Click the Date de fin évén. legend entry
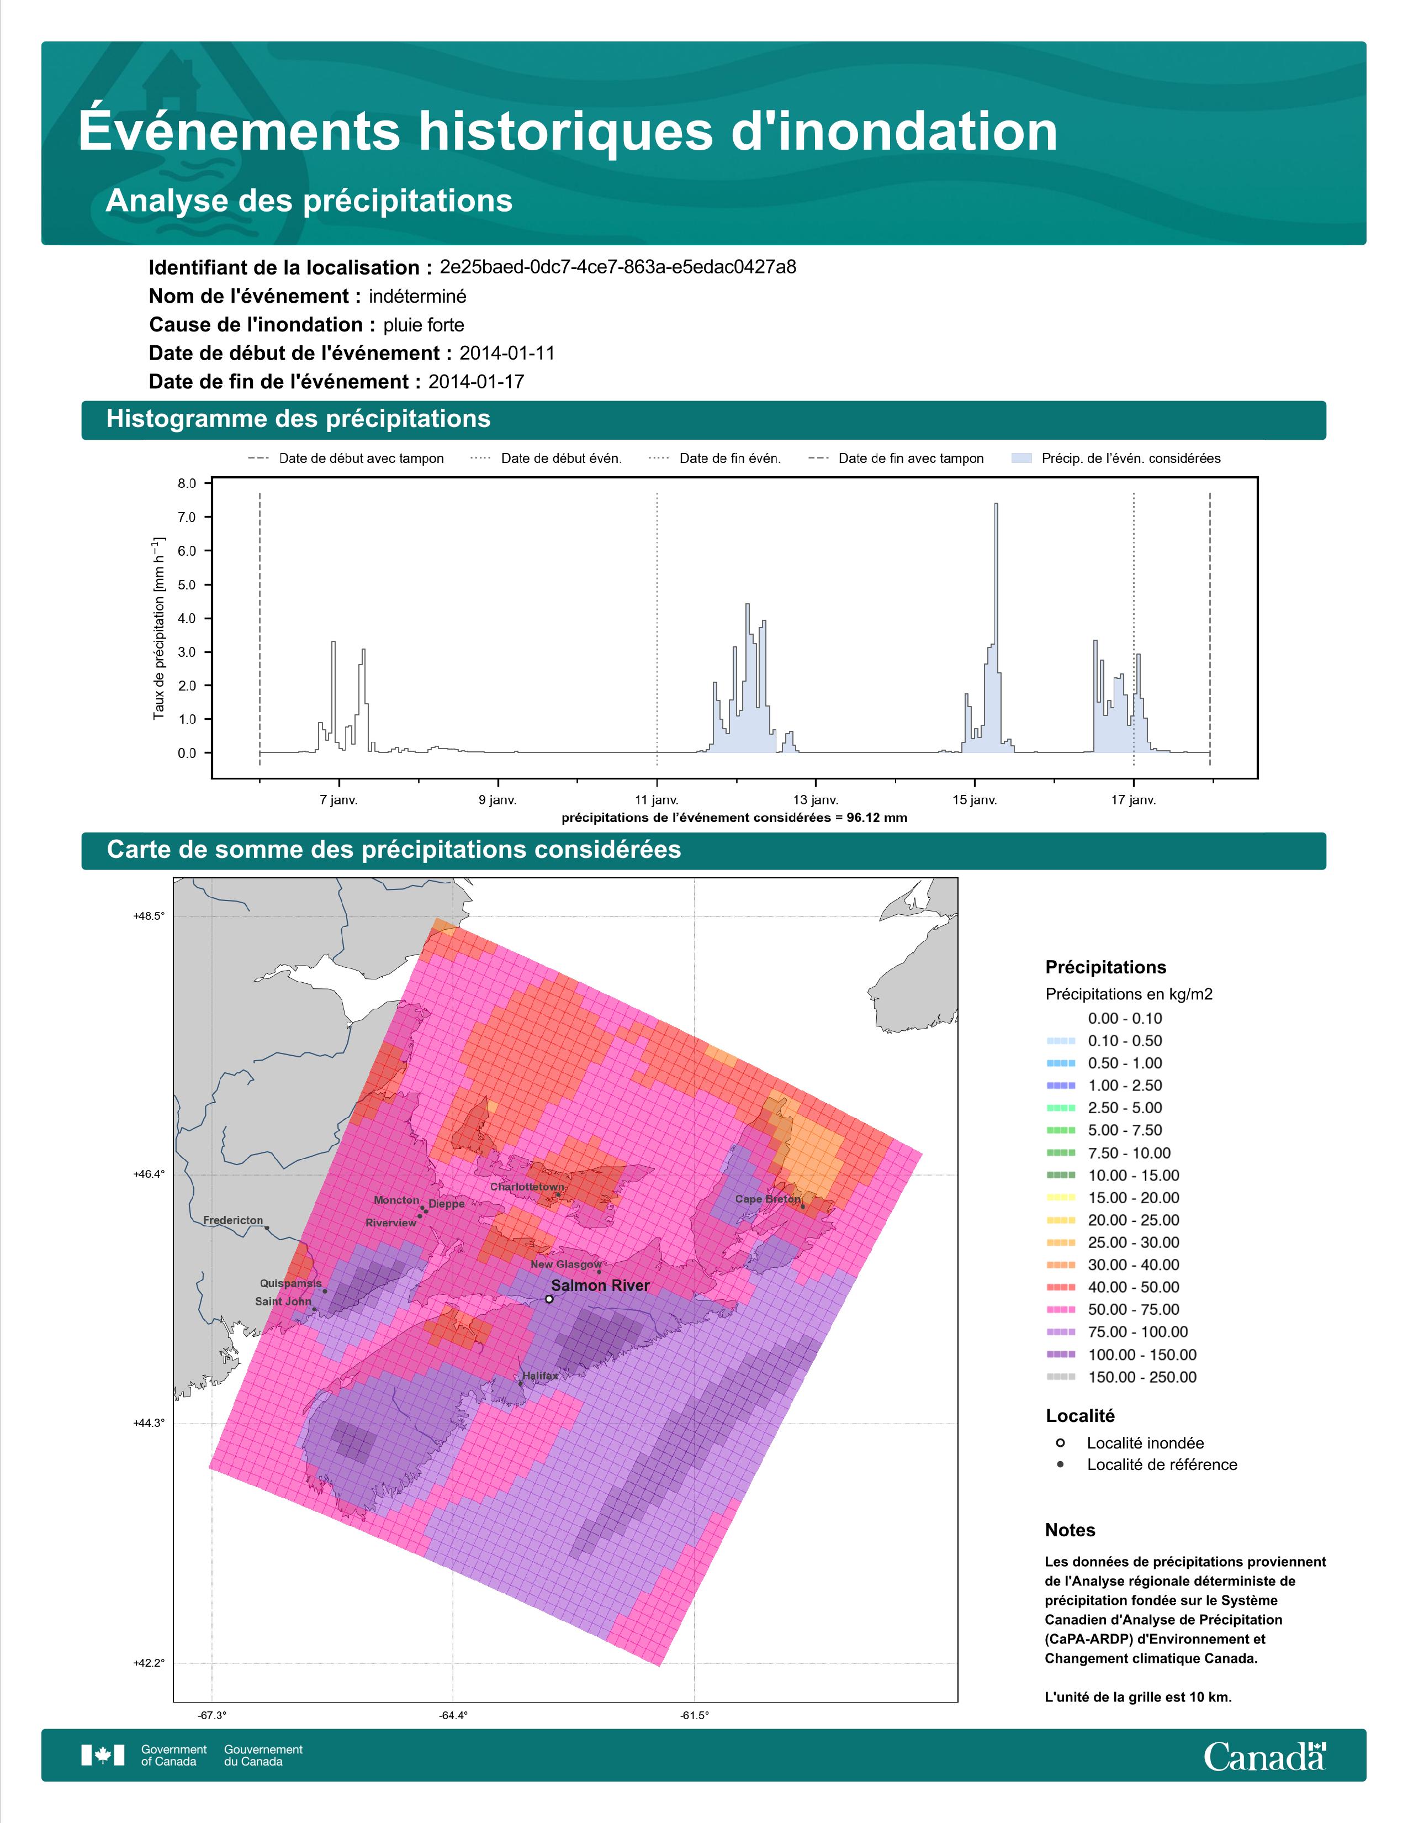Image resolution: width=1408 pixels, height=1823 pixels. click(x=715, y=459)
